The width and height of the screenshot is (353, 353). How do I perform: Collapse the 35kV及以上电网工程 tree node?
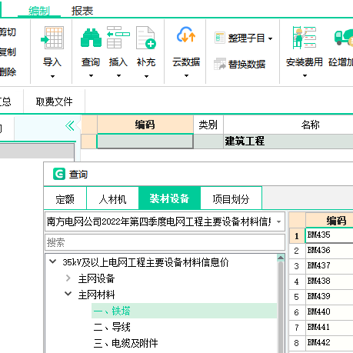click(x=53, y=261)
